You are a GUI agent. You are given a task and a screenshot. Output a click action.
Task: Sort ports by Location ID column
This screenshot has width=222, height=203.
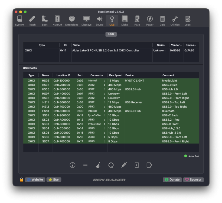(x=63, y=75)
